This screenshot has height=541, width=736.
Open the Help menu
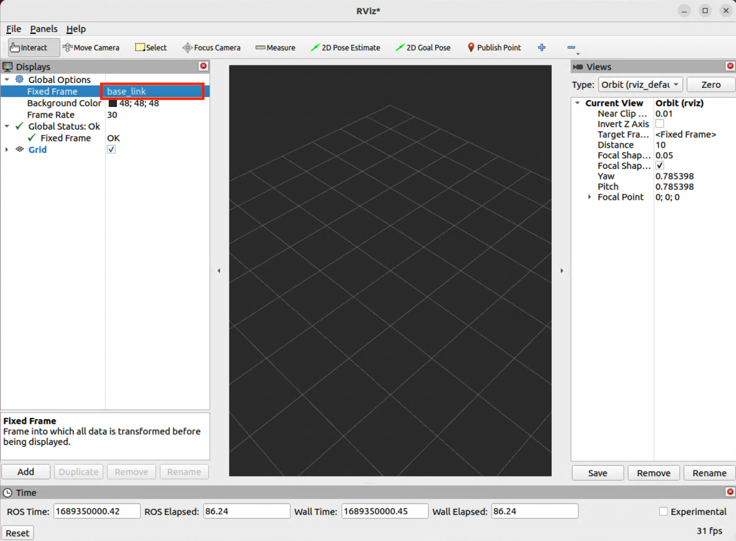click(76, 29)
